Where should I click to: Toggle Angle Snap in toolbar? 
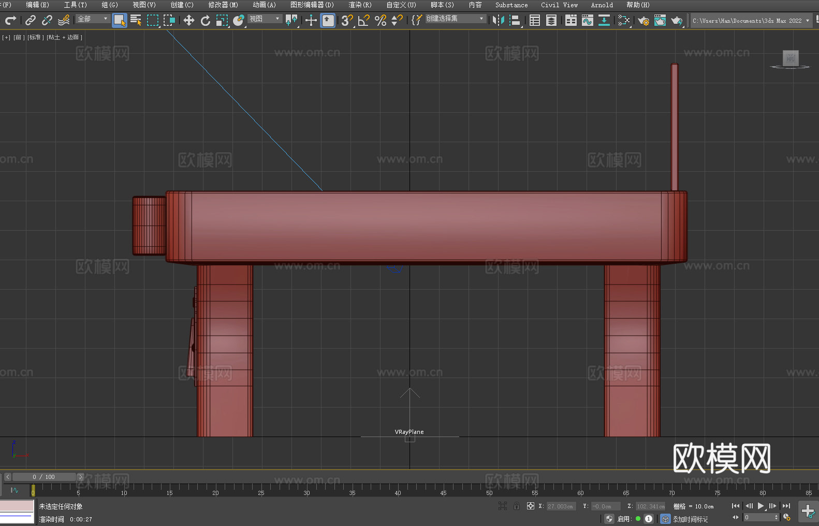[x=363, y=20]
